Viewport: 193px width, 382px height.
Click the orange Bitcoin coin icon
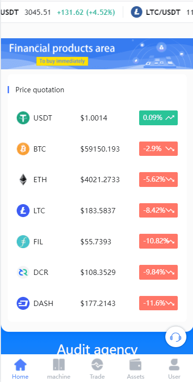pyautogui.click(x=23, y=149)
